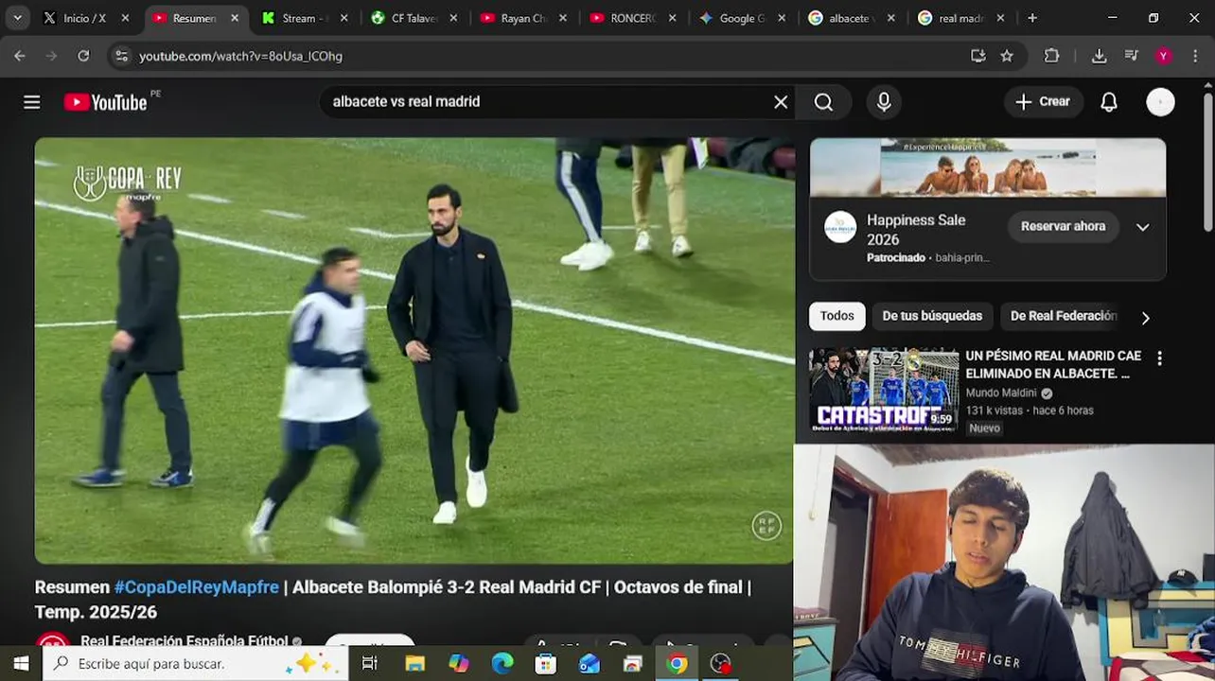Go to the YouTube home logo

[x=105, y=102]
